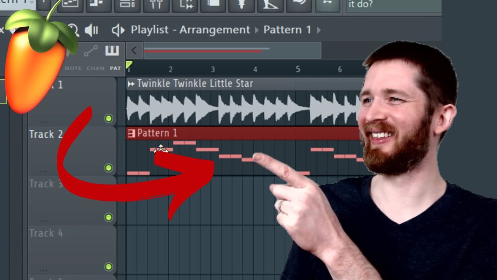
Task: Click bar 5 on the timeline ruler
Action: tap(297, 69)
